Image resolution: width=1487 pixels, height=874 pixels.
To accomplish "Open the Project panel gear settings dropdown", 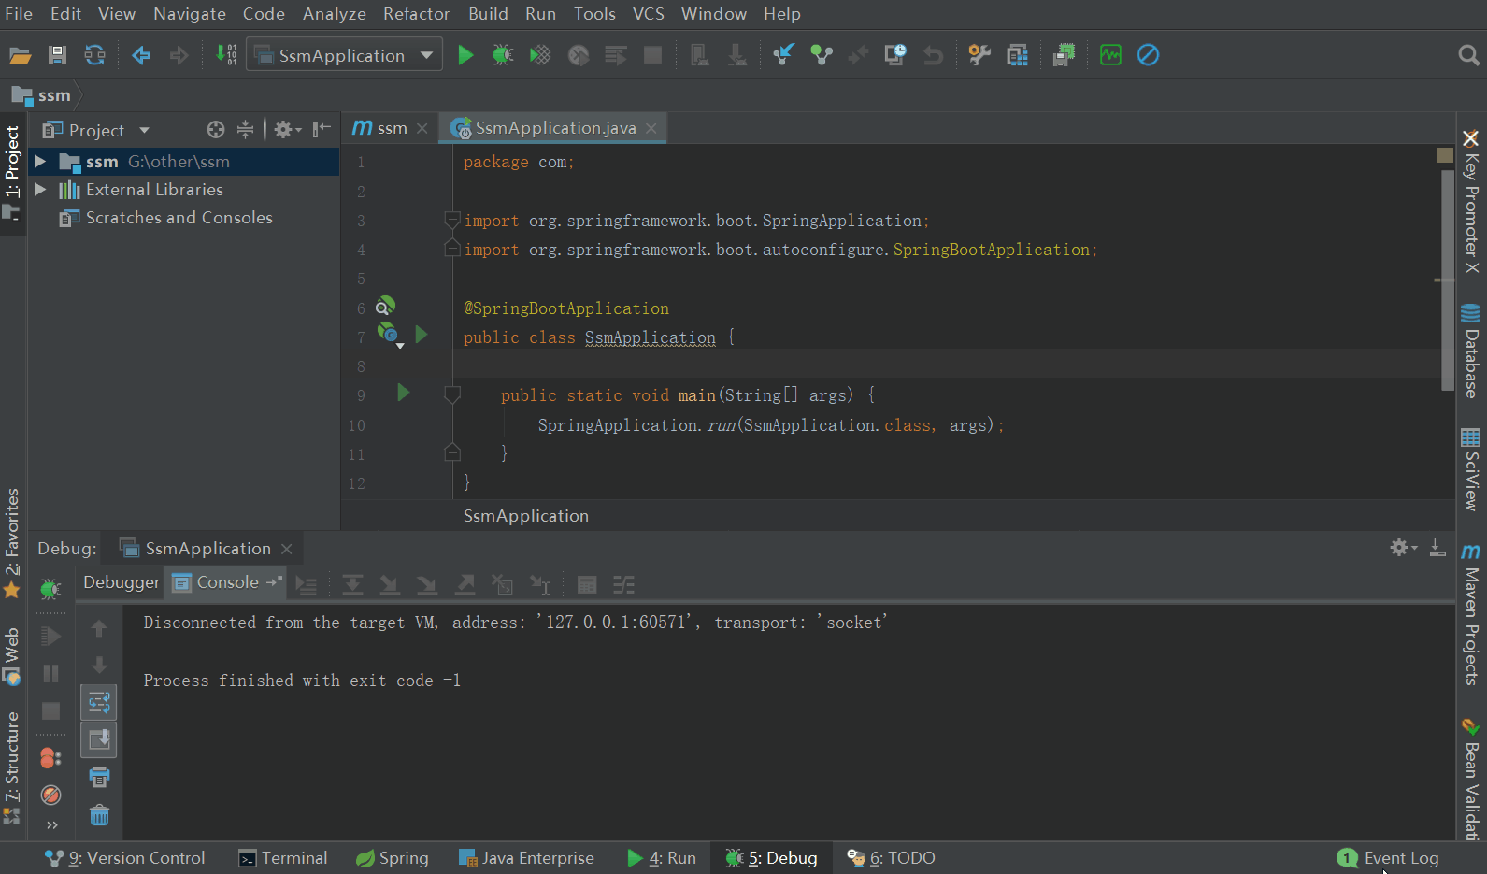I will [287, 130].
